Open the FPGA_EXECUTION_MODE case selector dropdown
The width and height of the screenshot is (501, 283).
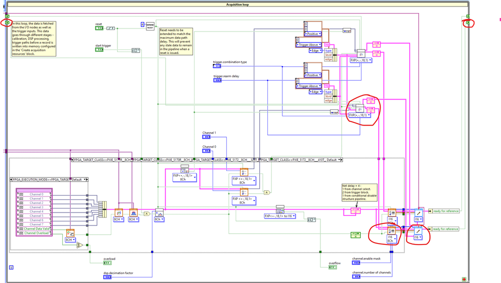[85, 179]
